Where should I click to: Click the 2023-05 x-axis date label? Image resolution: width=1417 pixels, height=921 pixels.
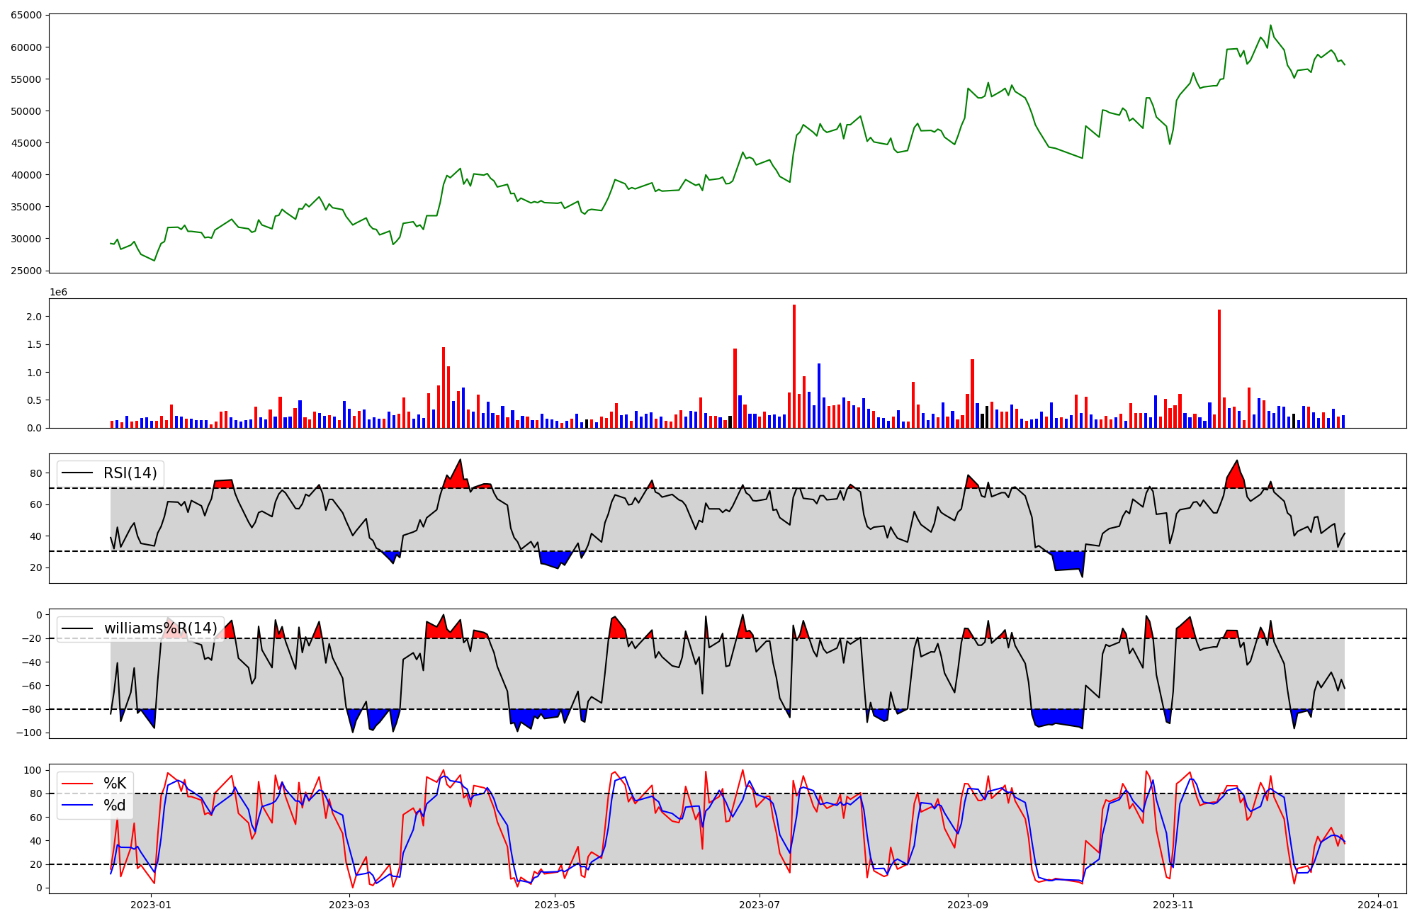click(555, 905)
